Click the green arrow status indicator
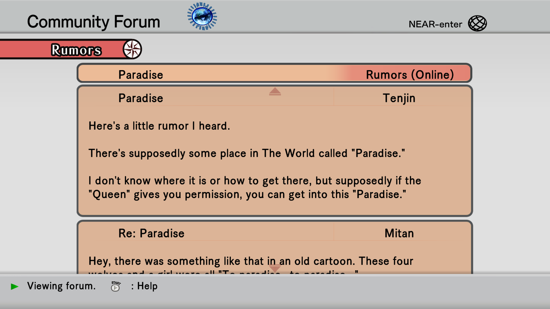The image size is (550, 309). [14, 286]
